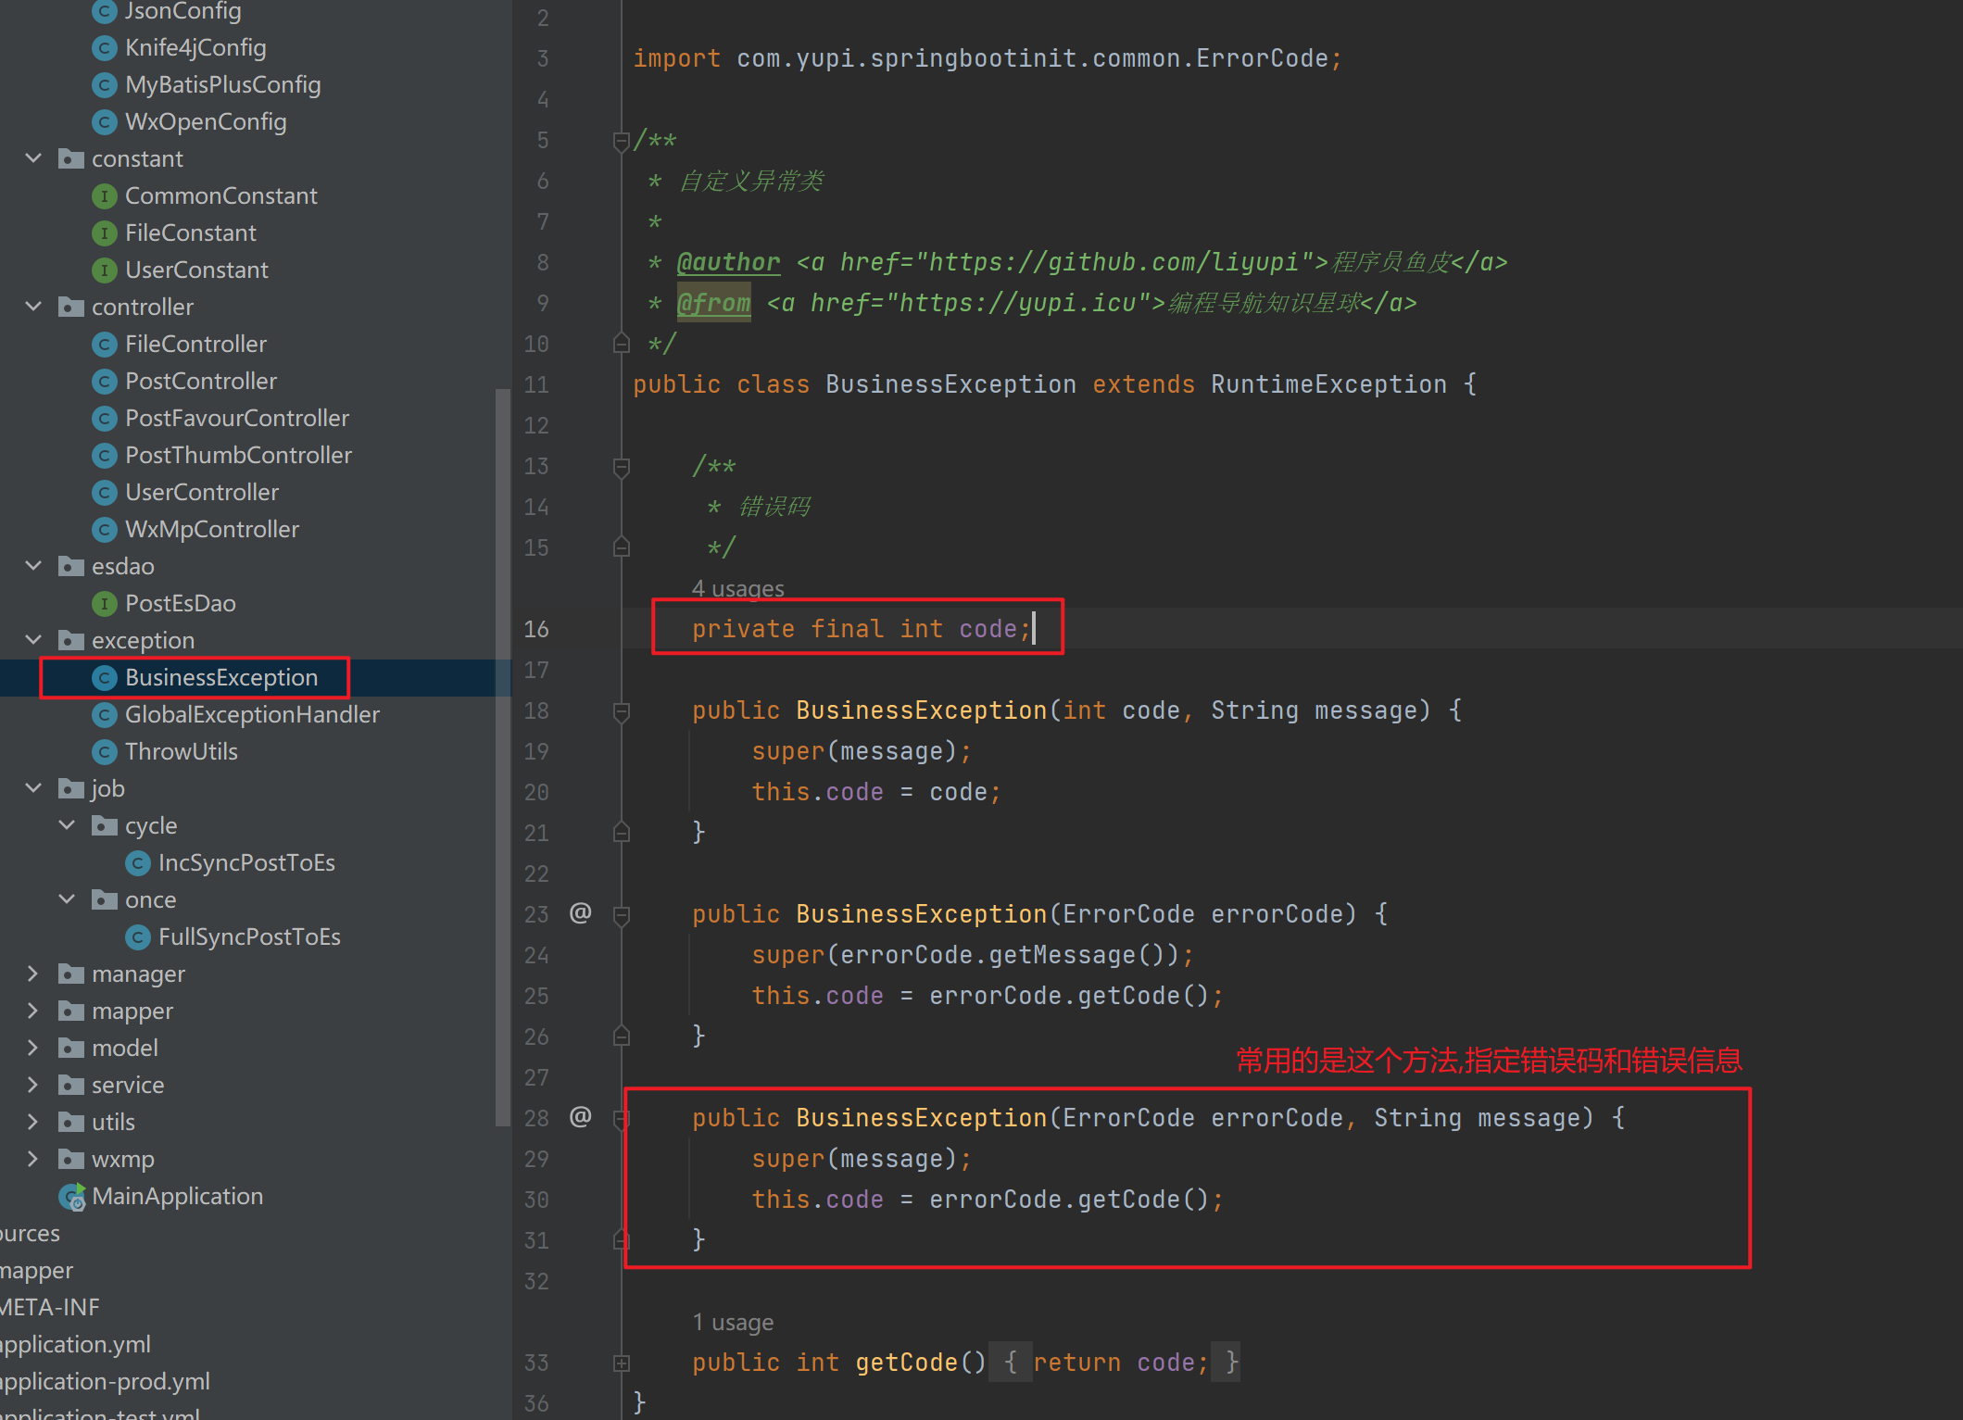
Task: Click the gutter @ icon on line 23
Action: pyautogui.click(x=580, y=913)
